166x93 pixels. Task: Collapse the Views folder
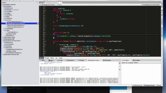pos(4,30)
